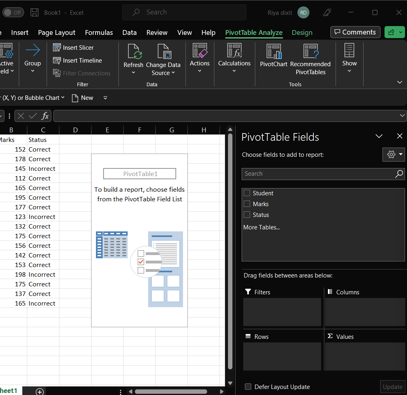Screen dimensions: 407x395
Task: Open the Calculations dropdown
Action: [234, 71]
